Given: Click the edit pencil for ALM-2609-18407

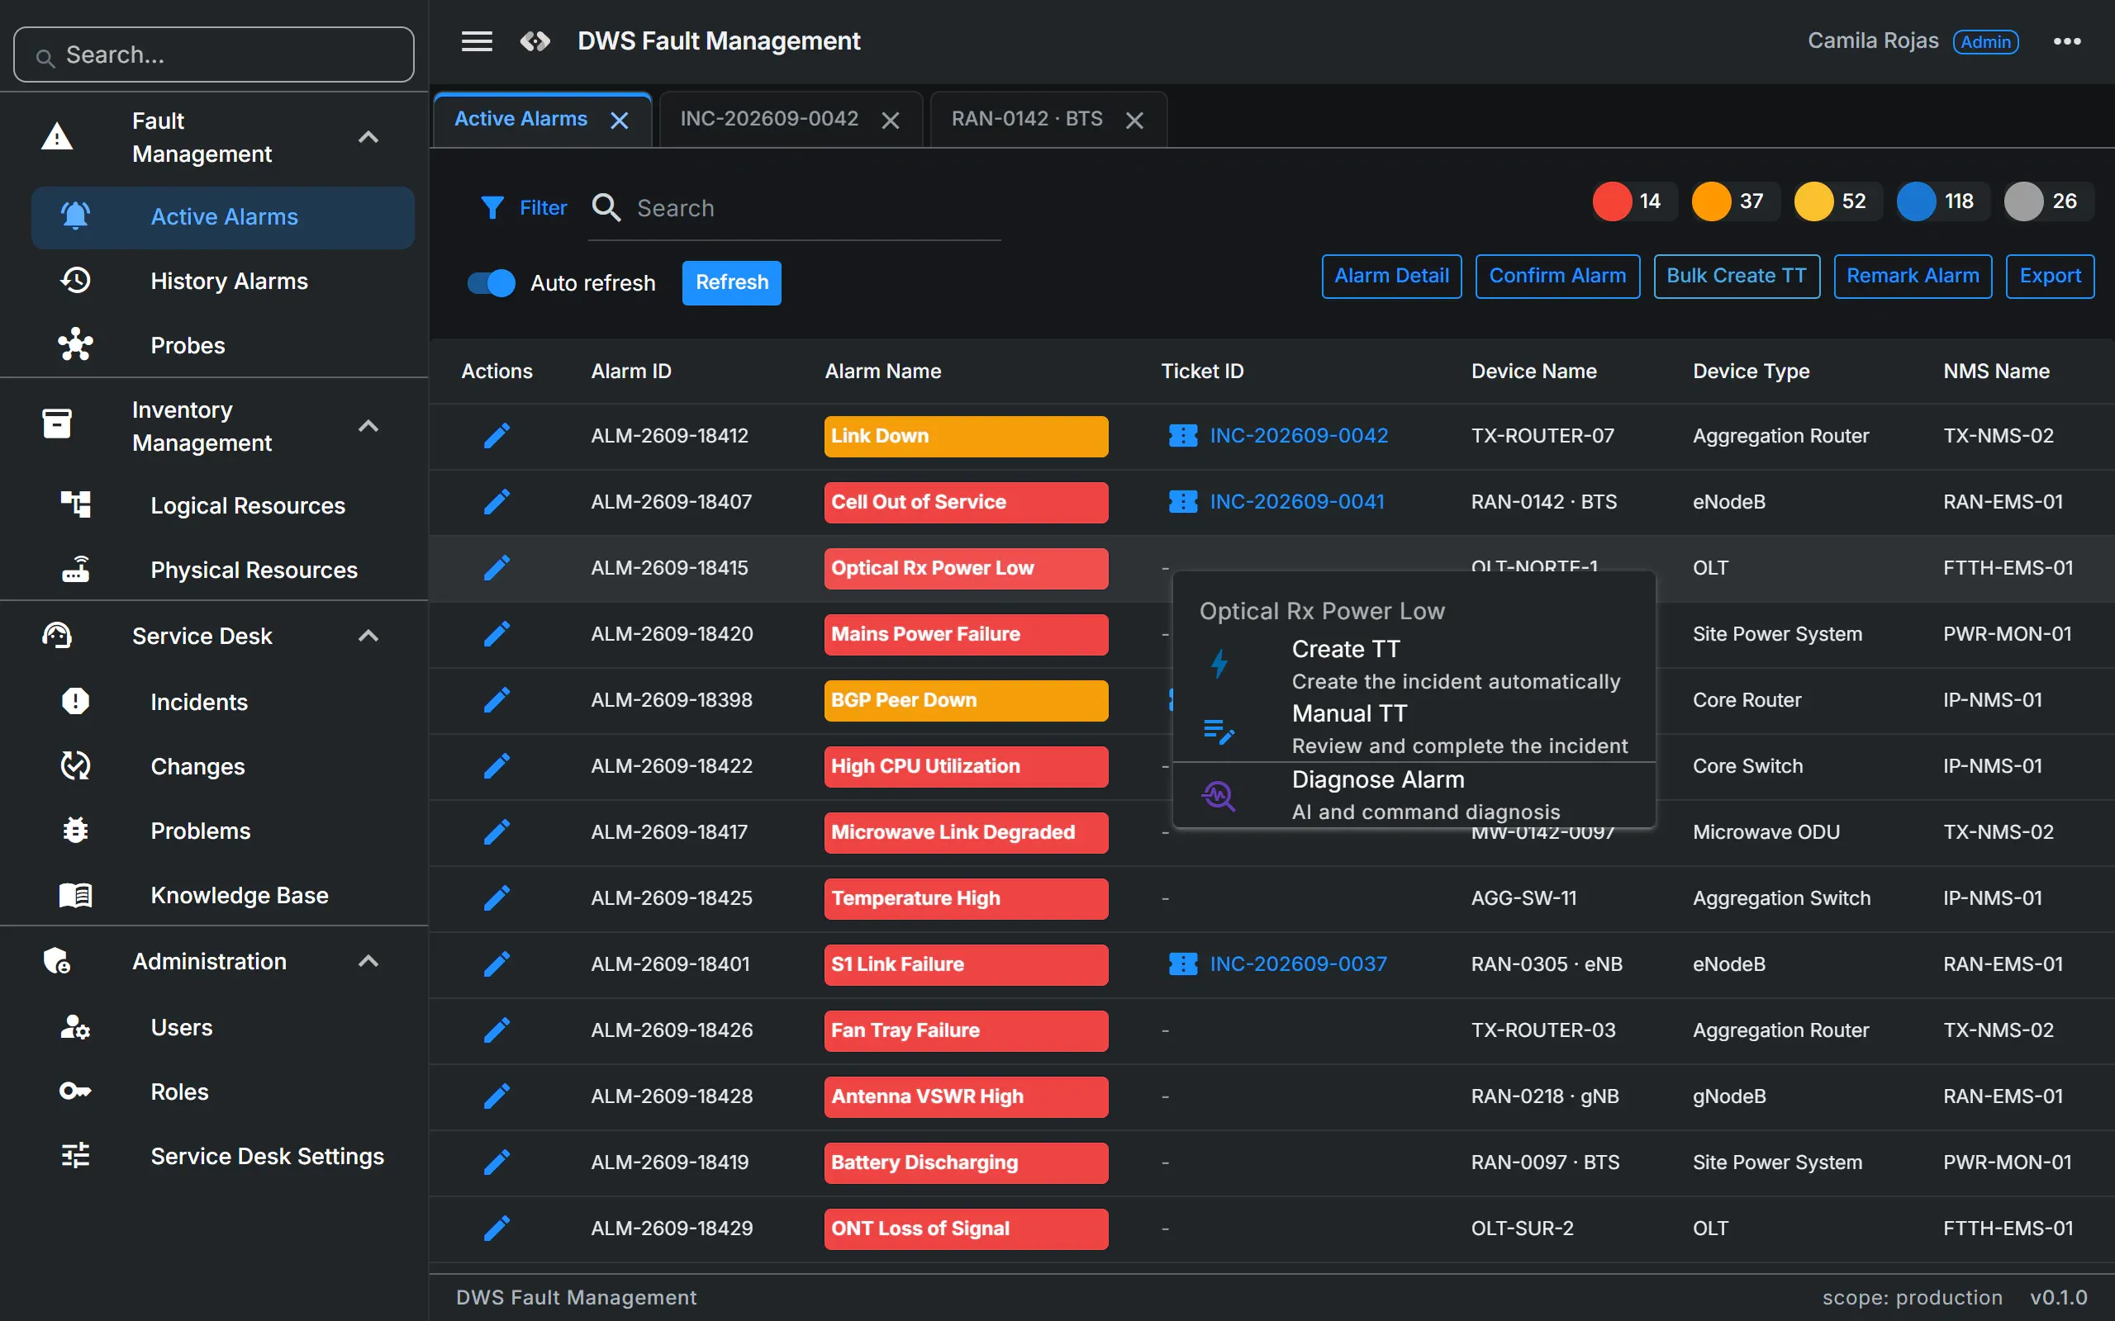Looking at the screenshot, I should [x=497, y=501].
